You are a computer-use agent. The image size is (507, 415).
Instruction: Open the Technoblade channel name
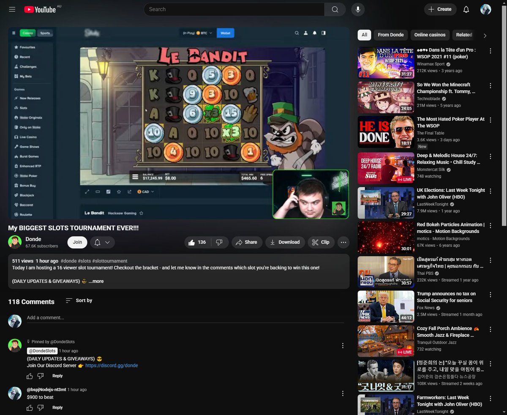428,99
